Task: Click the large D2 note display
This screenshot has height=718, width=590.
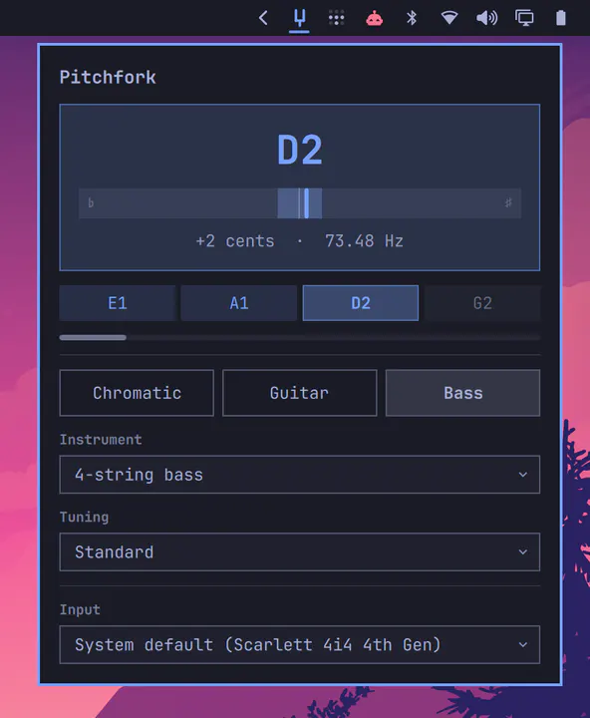Action: click(x=300, y=150)
